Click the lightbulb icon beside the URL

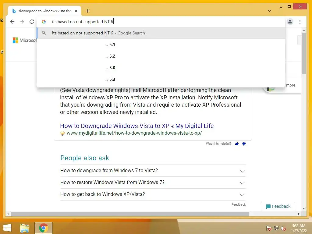62,133
